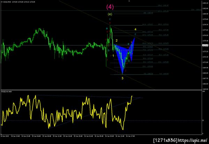Screen dimensions: 209x144
Task: Click the pink (4) wave label
Action: pos(110,7)
